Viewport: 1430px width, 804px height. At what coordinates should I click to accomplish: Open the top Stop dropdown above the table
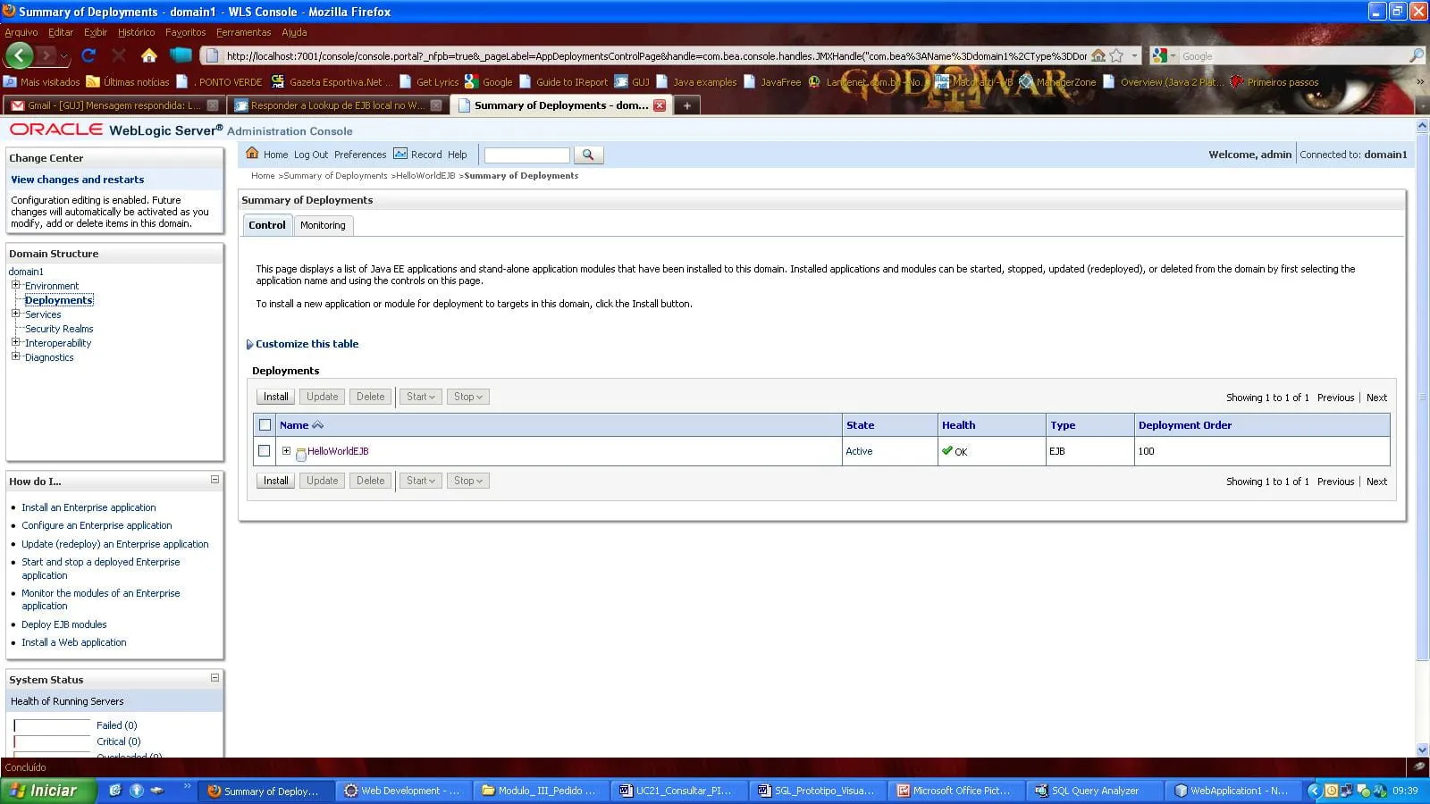coord(467,397)
